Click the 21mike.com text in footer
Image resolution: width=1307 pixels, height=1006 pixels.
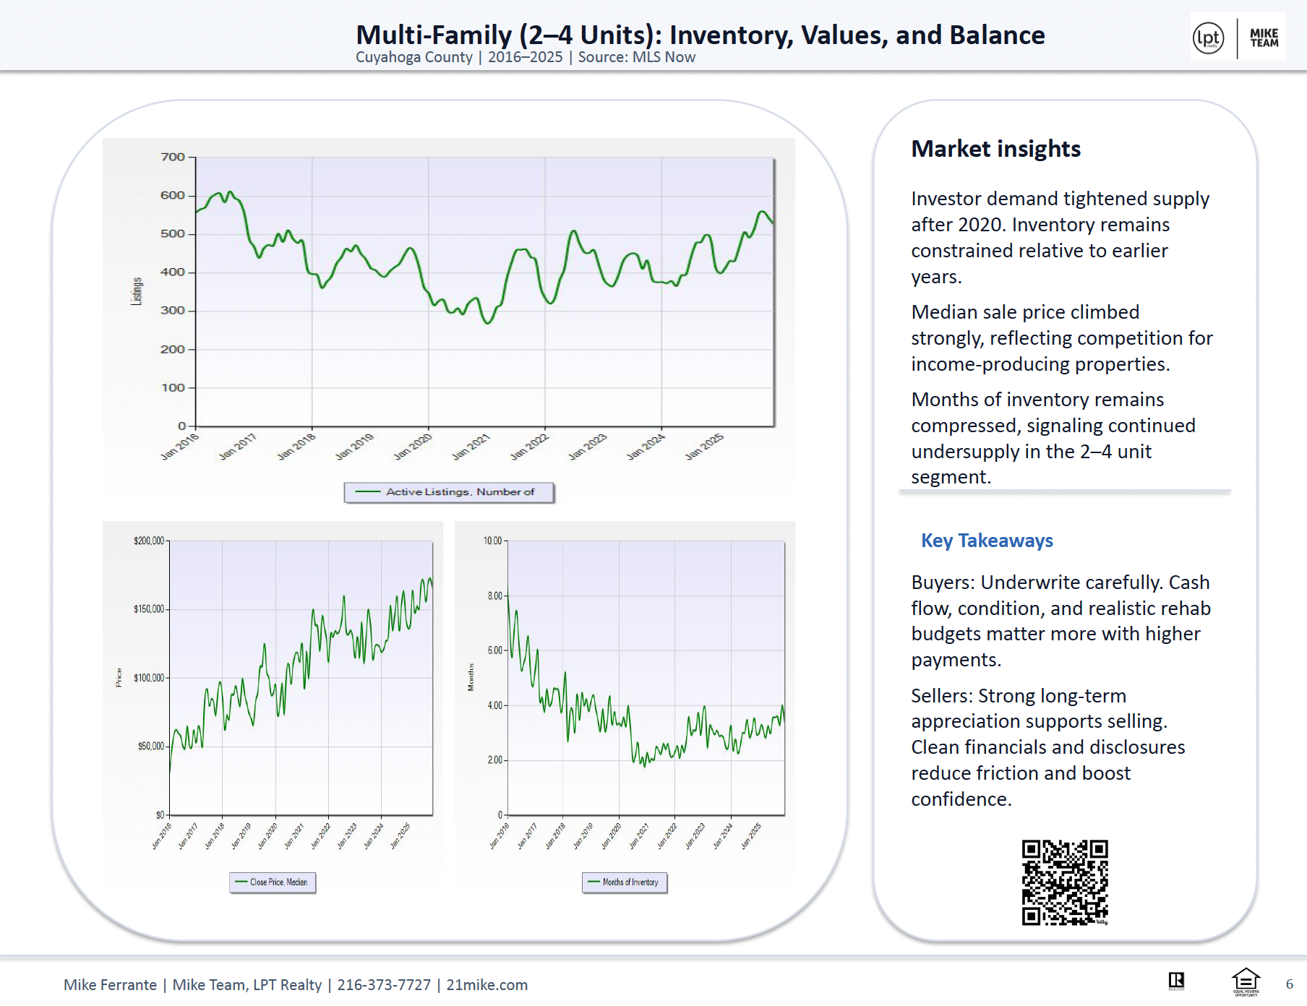(487, 984)
